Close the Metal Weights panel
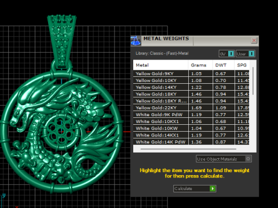The width and height of the screenshot is (278, 208). pos(254,40)
